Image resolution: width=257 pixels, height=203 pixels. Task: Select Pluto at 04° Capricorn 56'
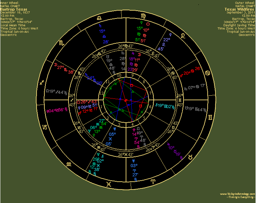click(x=48, y=110)
